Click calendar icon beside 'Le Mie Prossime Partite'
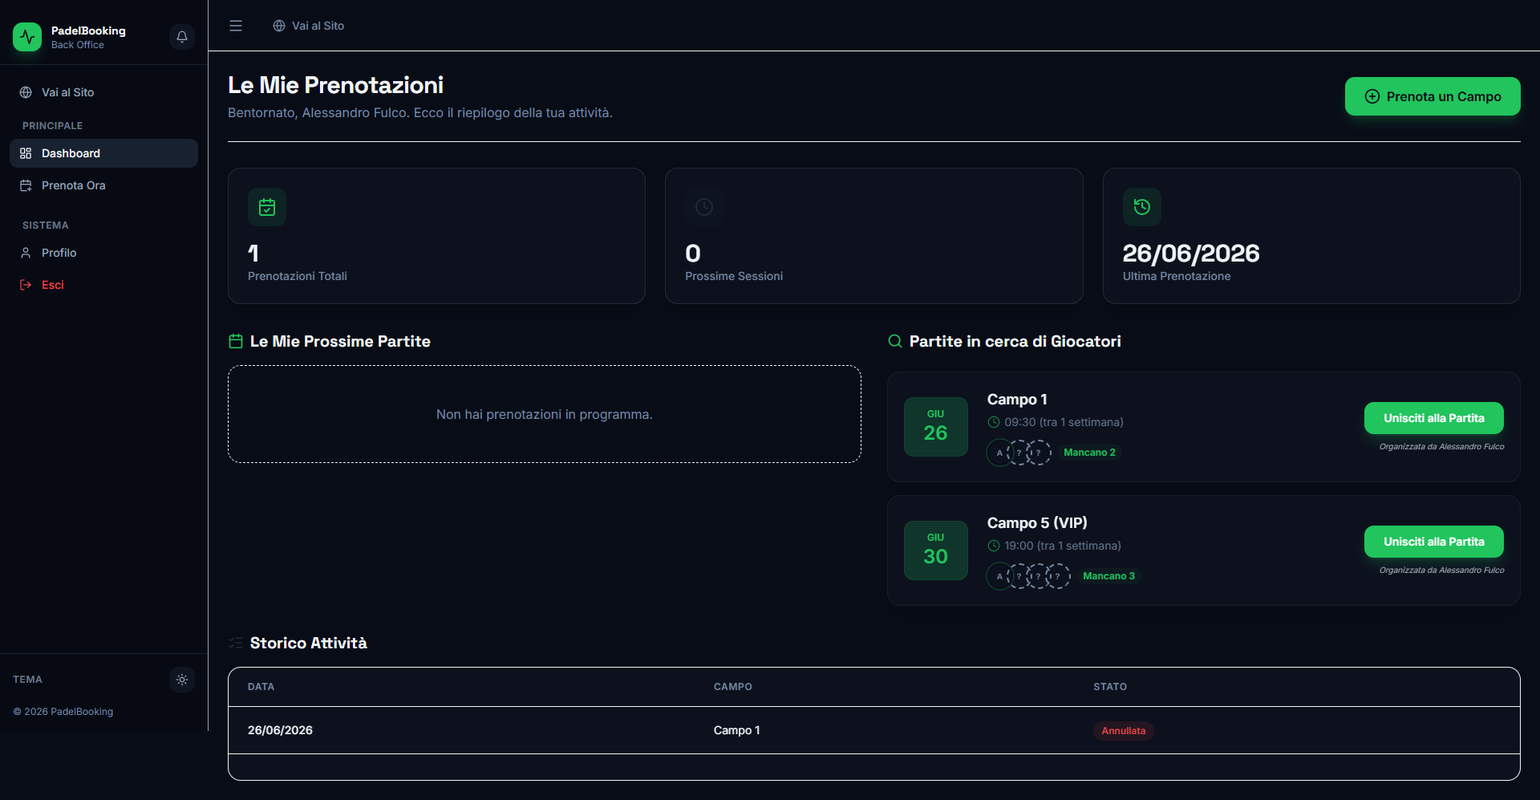Image resolution: width=1540 pixels, height=800 pixels. (x=236, y=341)
